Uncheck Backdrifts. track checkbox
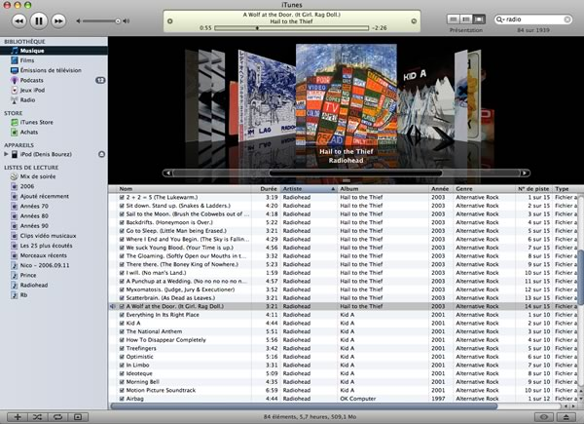Viewport: 584px width, 424px height. [122, 222]
